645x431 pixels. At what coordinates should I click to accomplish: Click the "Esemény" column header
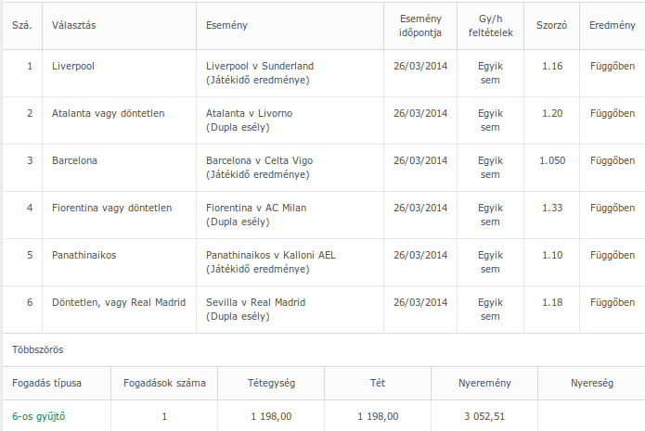click(226, 25)
